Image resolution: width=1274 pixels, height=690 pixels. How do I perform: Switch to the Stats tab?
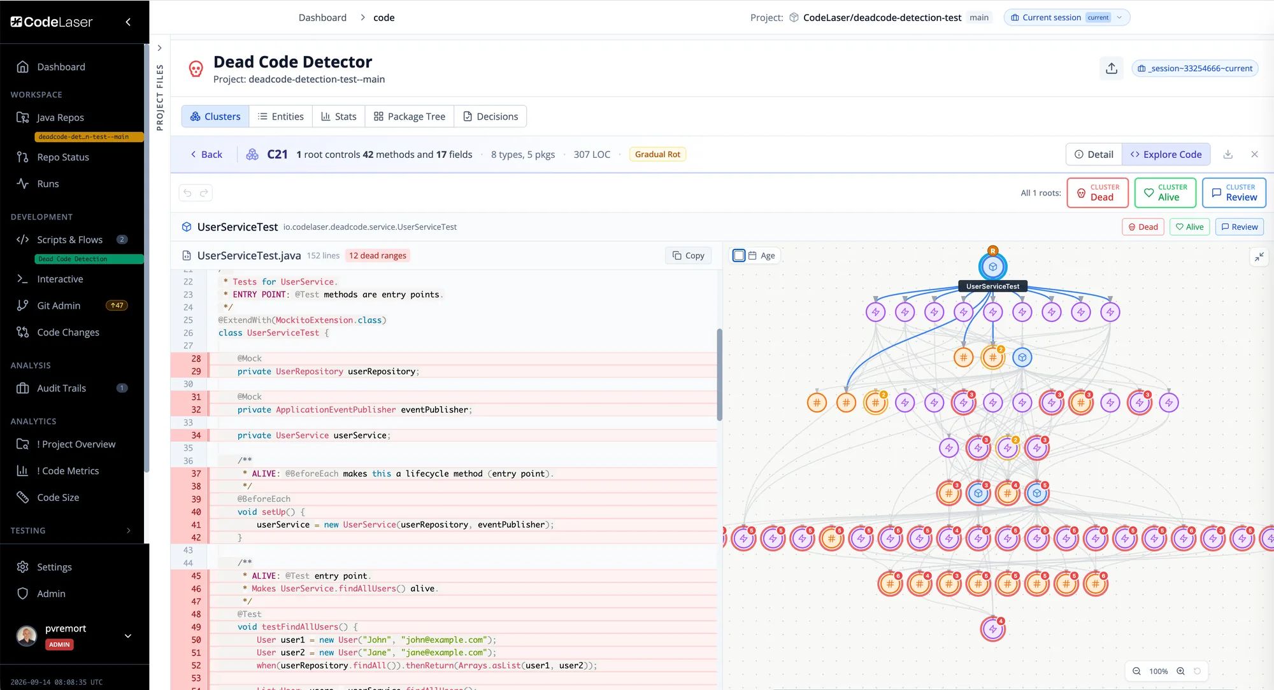(x=338, y=116)
